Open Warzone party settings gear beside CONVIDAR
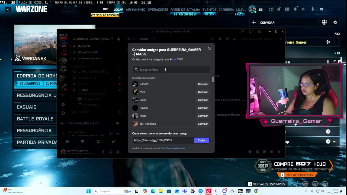Screen dimensions: 347x195 (335, 22)
